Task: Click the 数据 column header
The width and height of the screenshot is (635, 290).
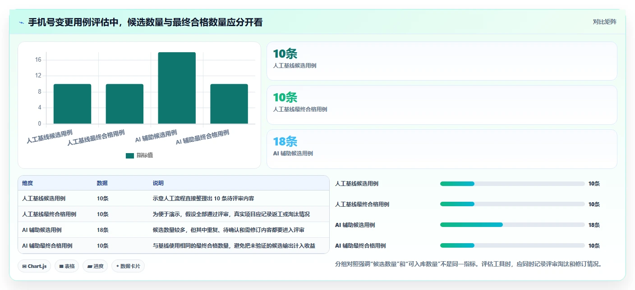Action: point(102,183)
